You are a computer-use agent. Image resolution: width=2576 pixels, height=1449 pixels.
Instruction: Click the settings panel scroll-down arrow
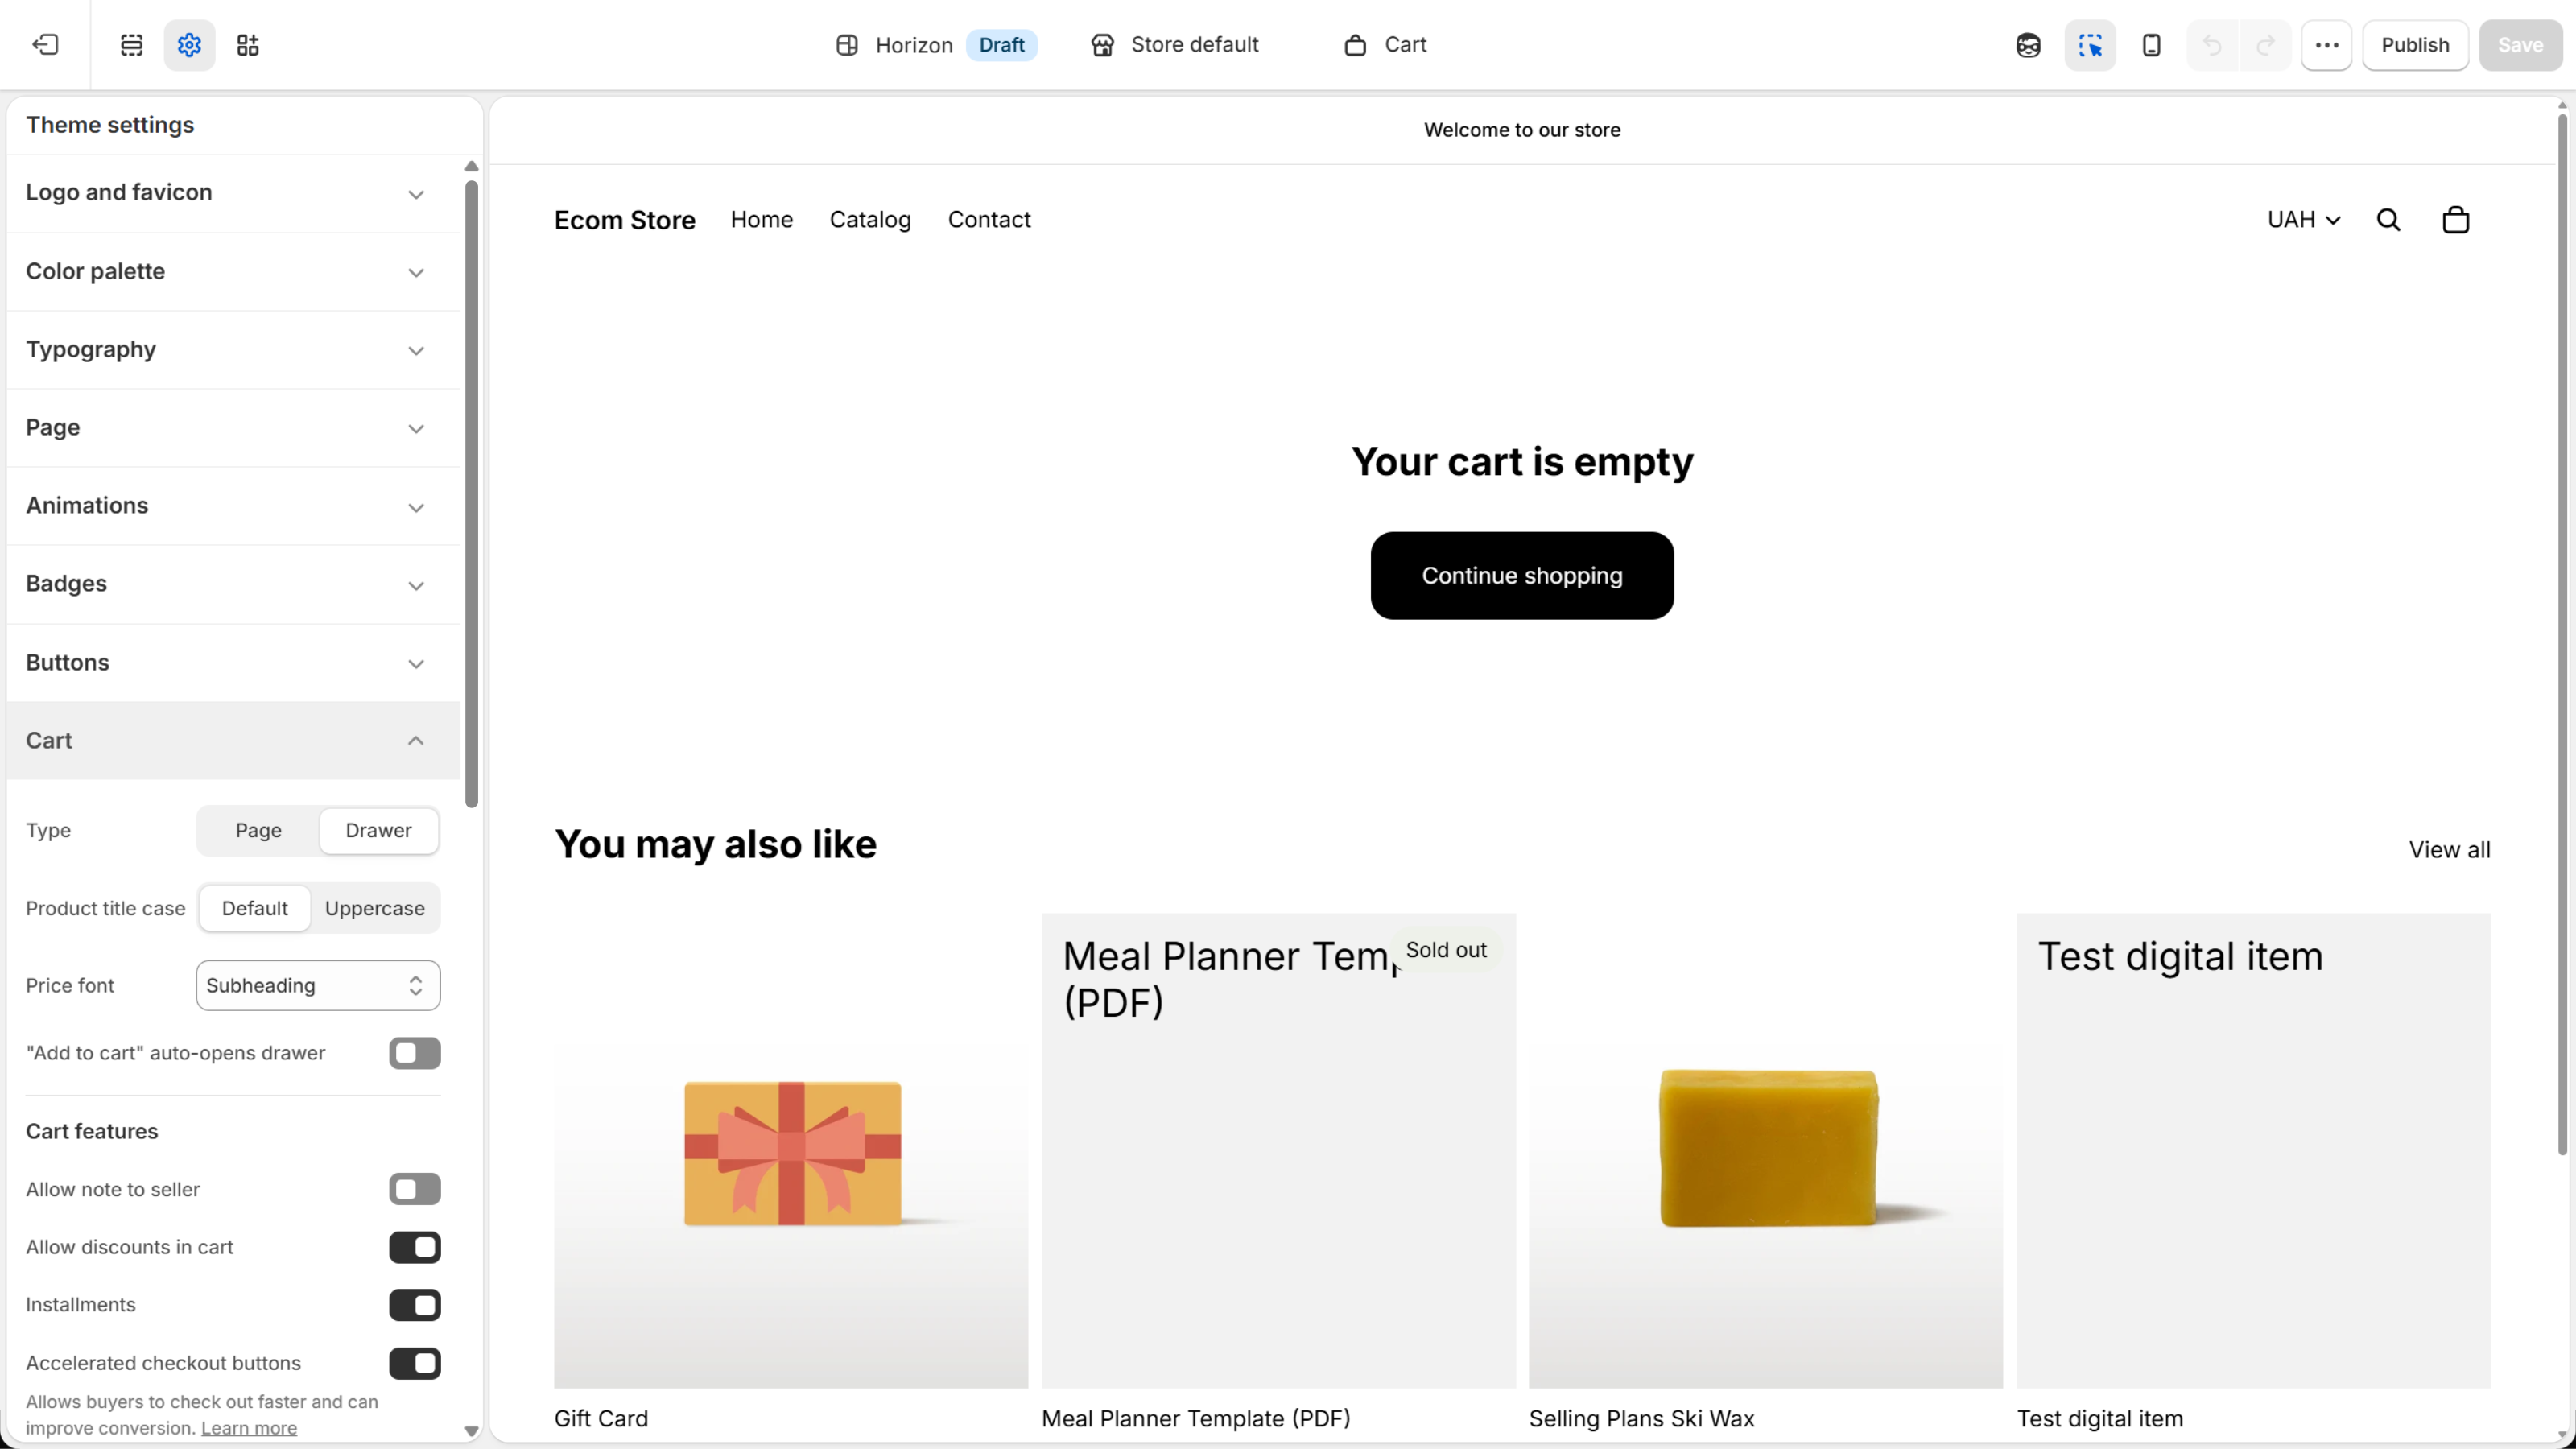point(471,1431)
